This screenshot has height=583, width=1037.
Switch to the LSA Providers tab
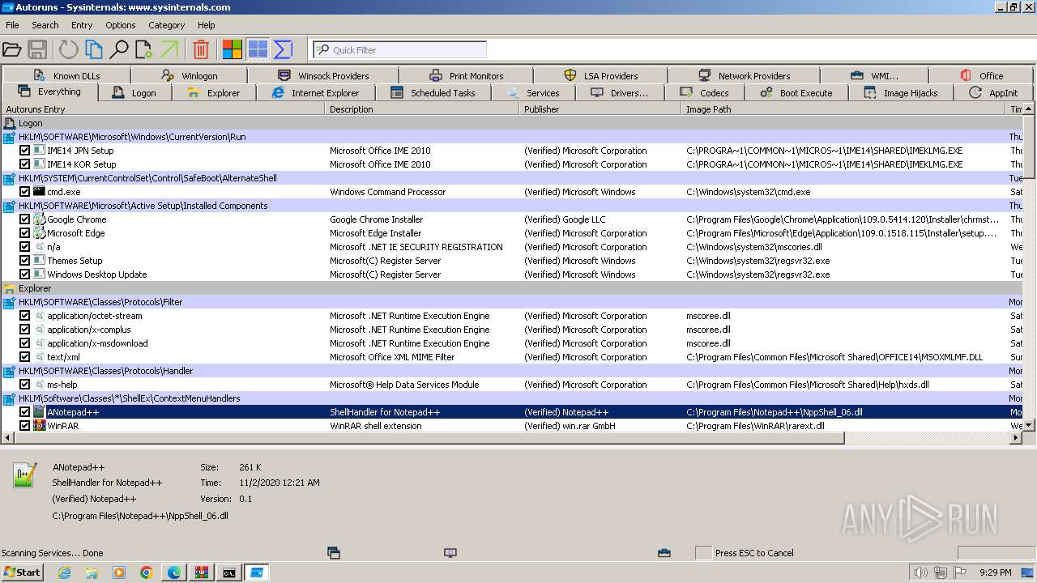click(600, 75)
